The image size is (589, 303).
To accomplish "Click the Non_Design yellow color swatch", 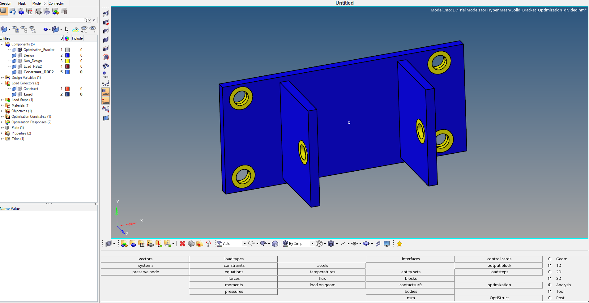I will [67, 61].
